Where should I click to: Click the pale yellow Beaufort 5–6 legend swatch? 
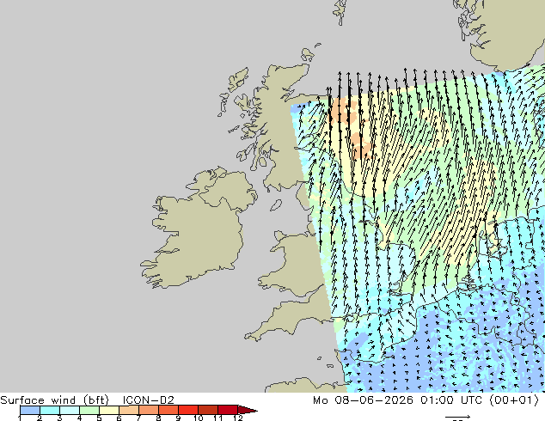pos(109,410)
